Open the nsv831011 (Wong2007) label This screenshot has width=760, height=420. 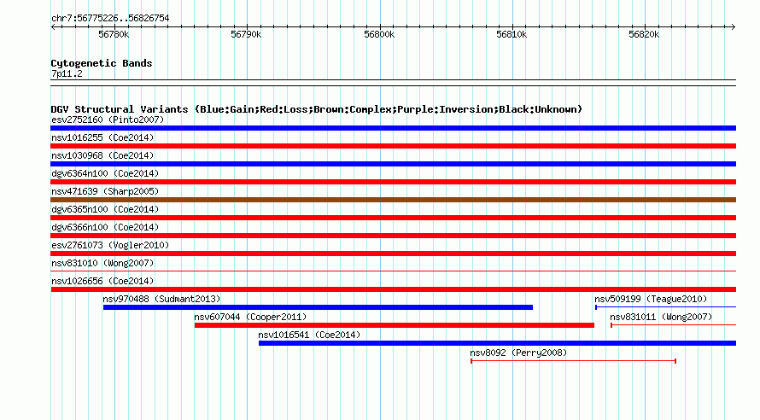(x=661, y=317)
